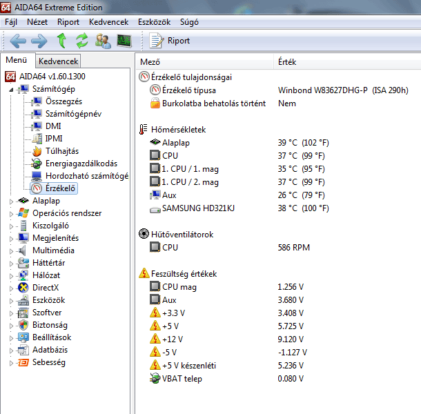This screenshot has height=414, width=421.
Task: Open the Nézet menu
Action: pos(37,22)
